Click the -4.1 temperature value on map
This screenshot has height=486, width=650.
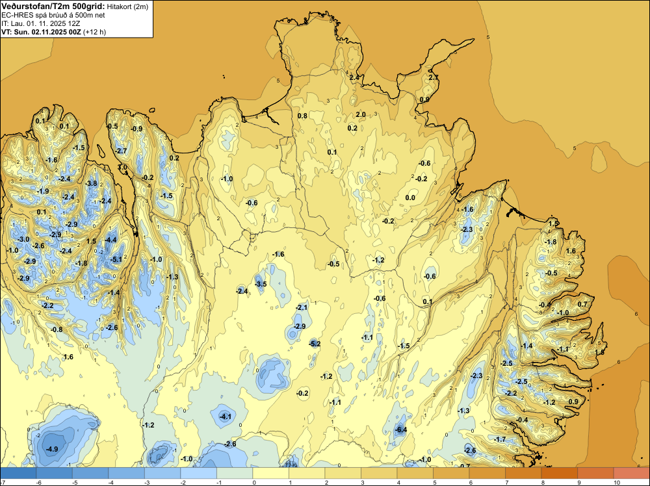click(225, 416)
